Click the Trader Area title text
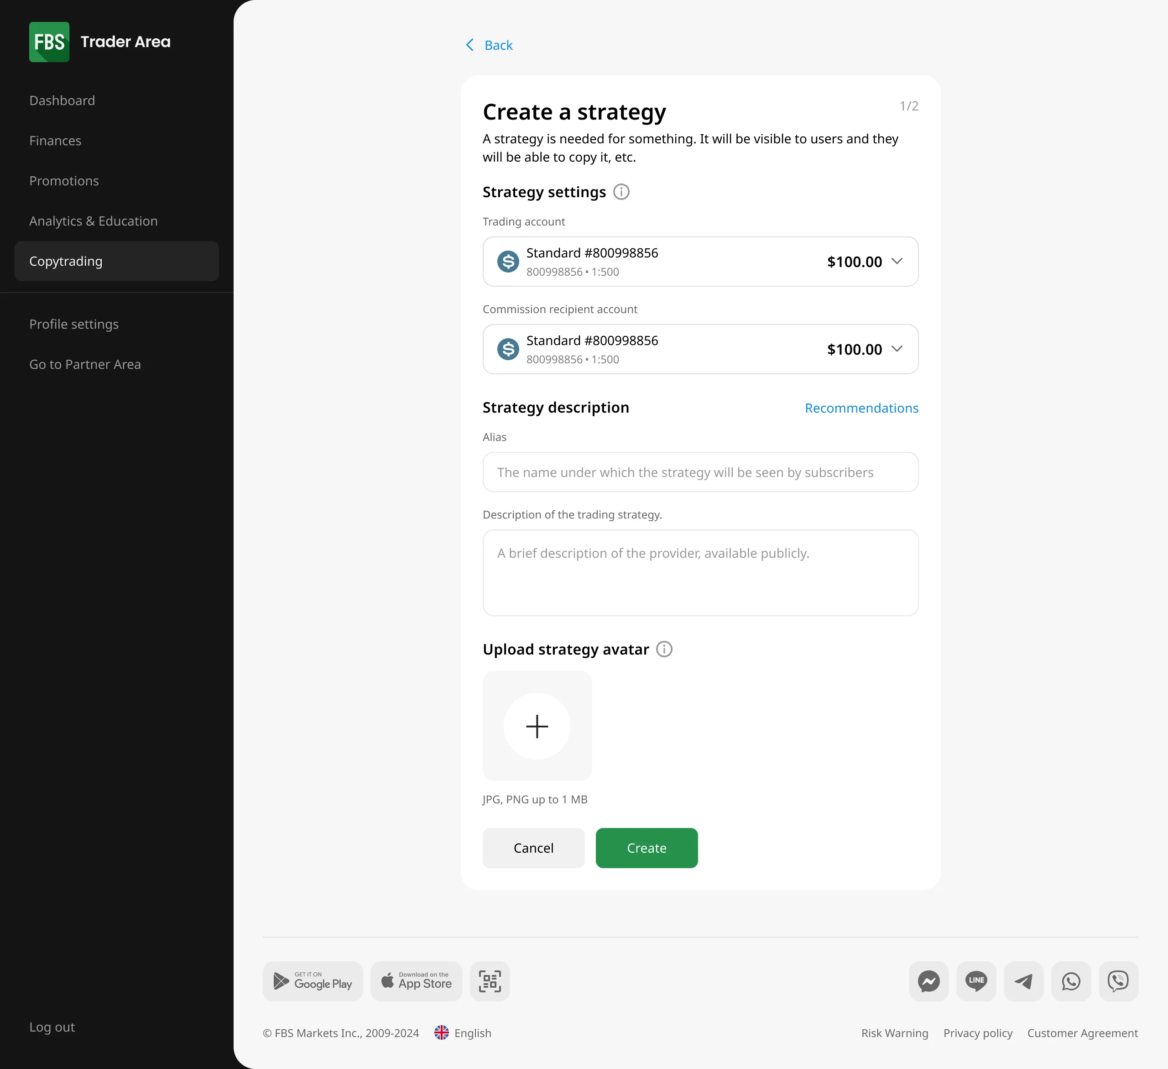 point(125,42)
